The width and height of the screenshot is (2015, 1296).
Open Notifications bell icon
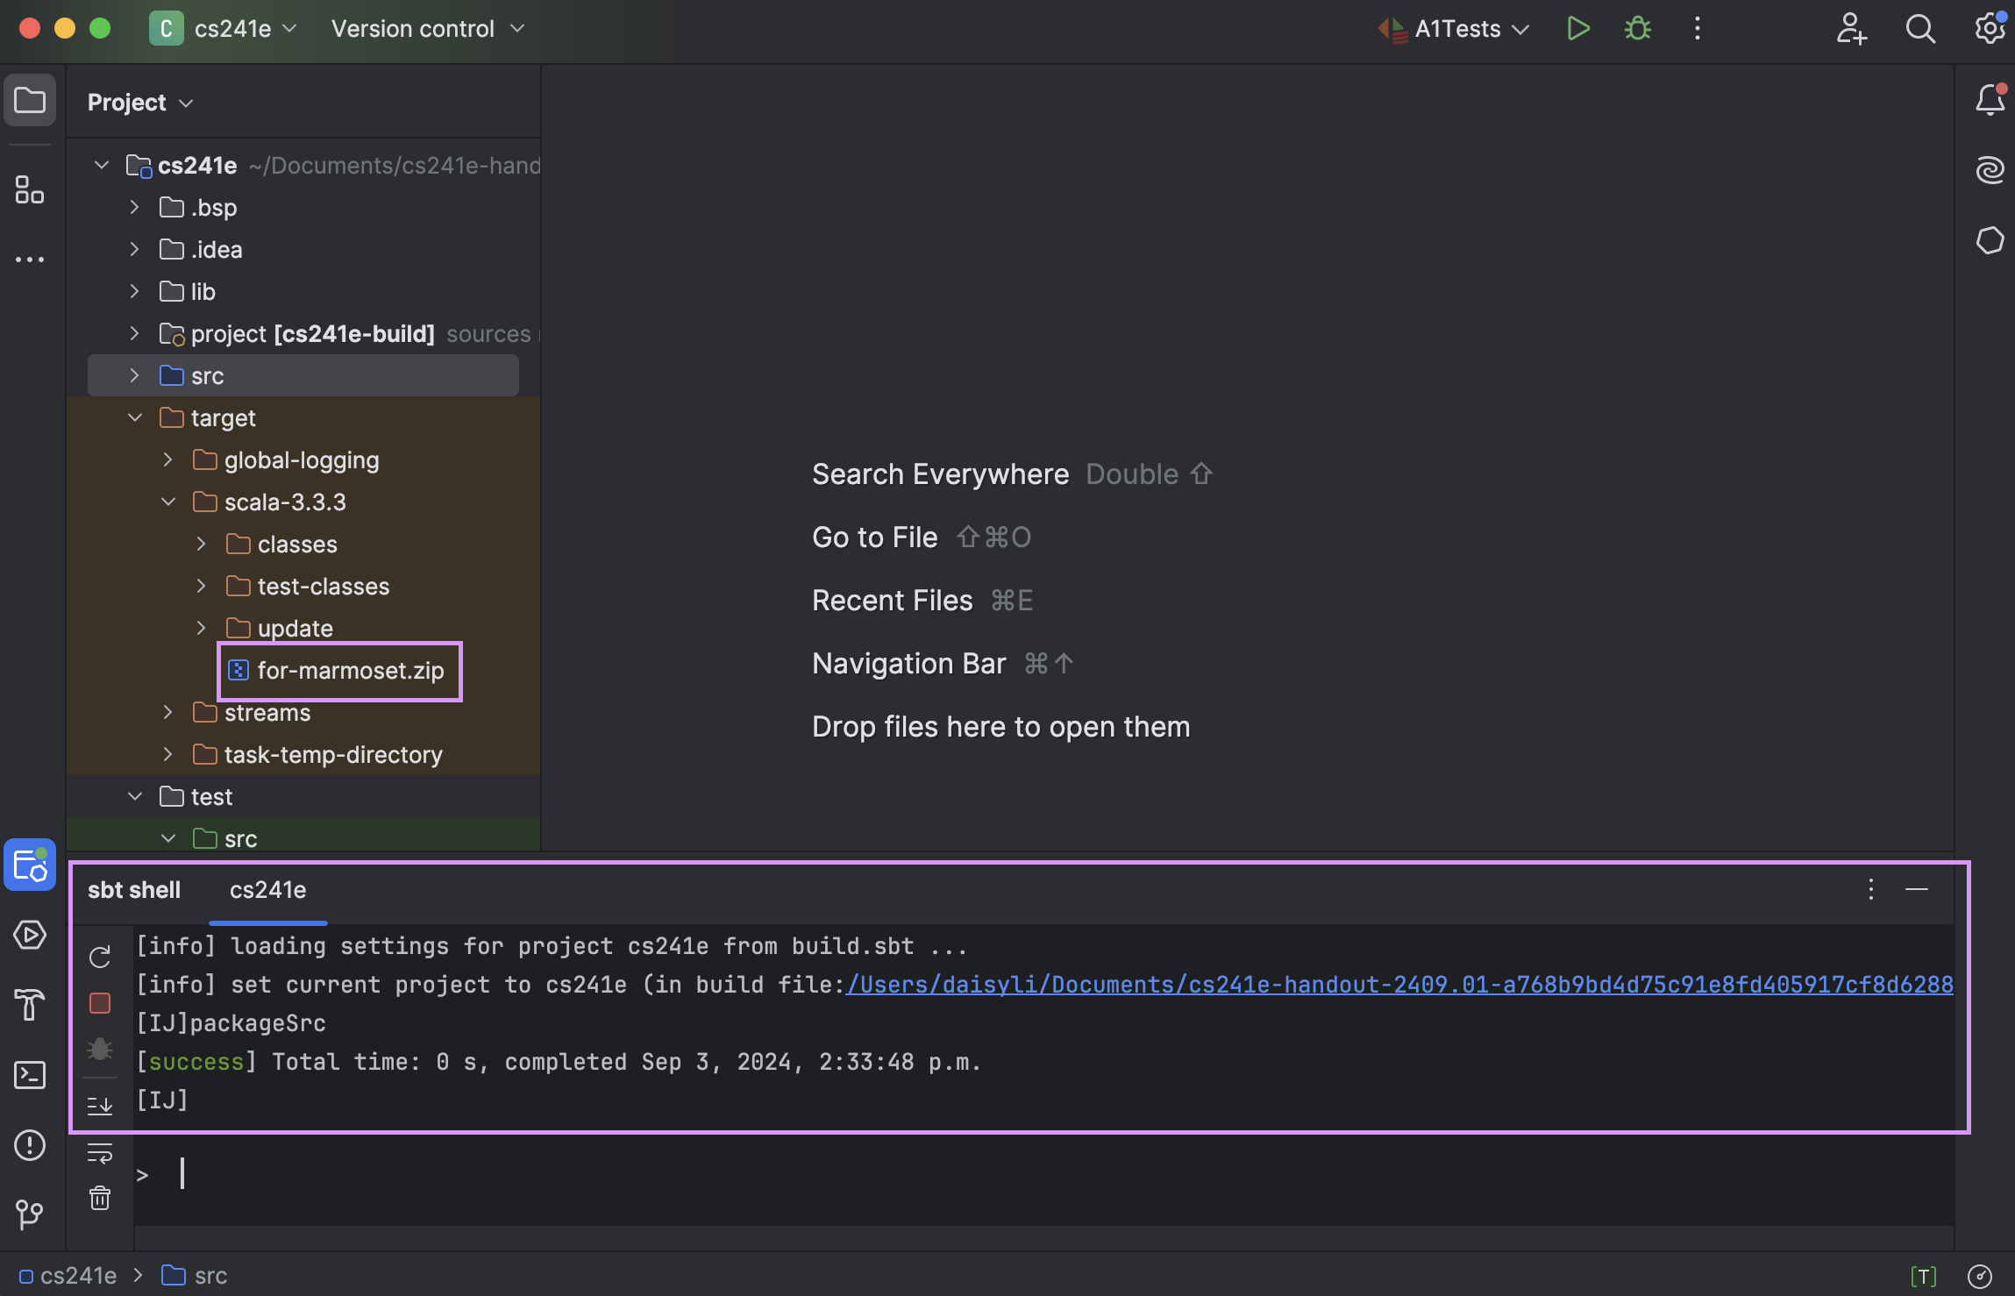coord(1990,101)
